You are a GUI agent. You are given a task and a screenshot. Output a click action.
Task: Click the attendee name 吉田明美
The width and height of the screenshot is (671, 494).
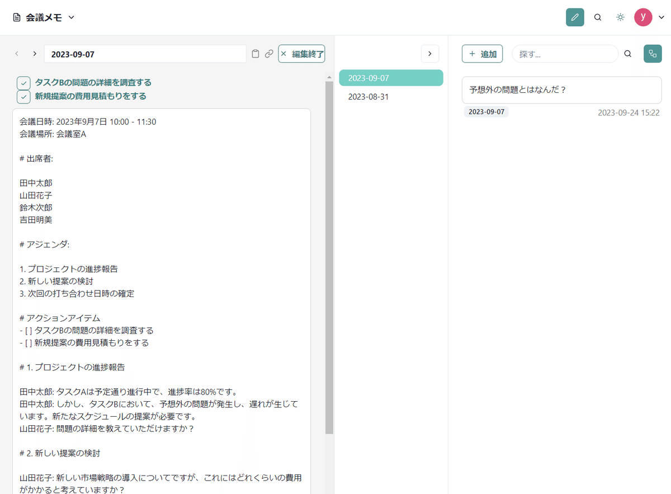(36, 220)
